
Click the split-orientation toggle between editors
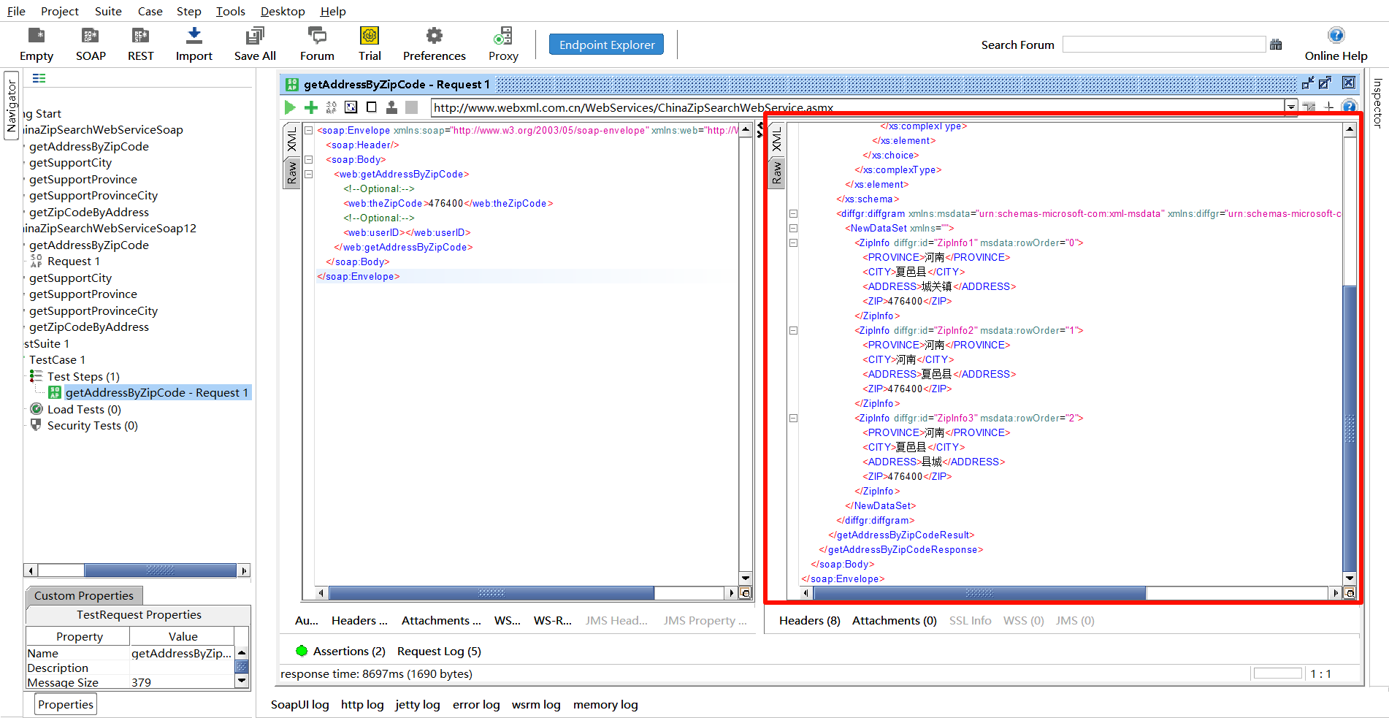(x=759, y=130)
